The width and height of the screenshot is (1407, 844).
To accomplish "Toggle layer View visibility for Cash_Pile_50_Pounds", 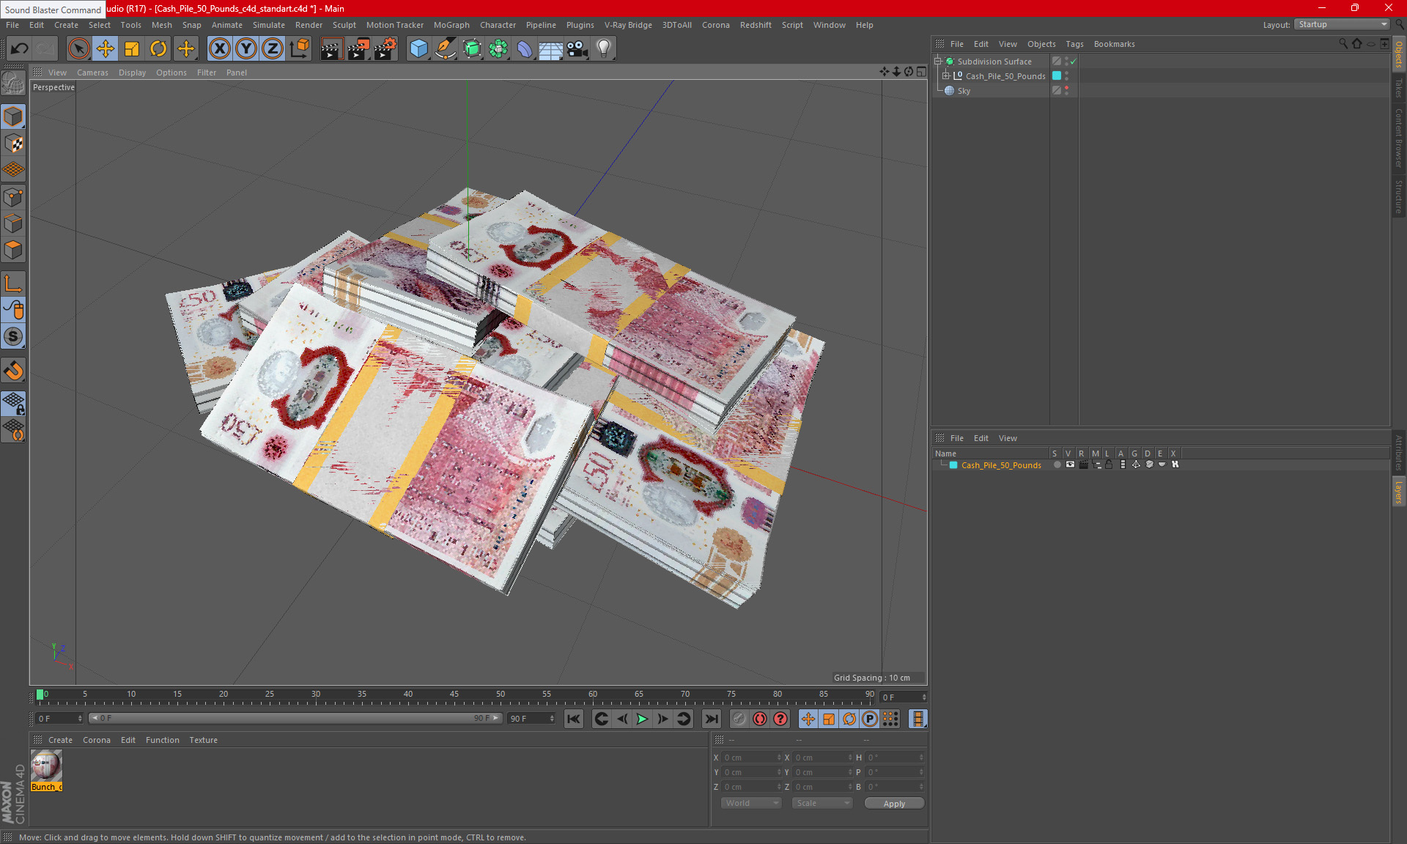I will click(1070, 464).
